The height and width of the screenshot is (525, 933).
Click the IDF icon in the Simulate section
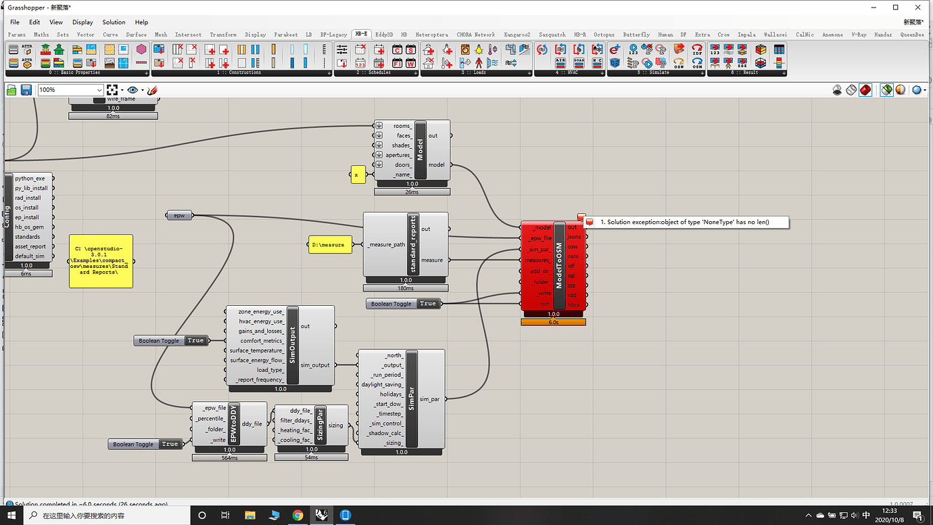(697, 49)
